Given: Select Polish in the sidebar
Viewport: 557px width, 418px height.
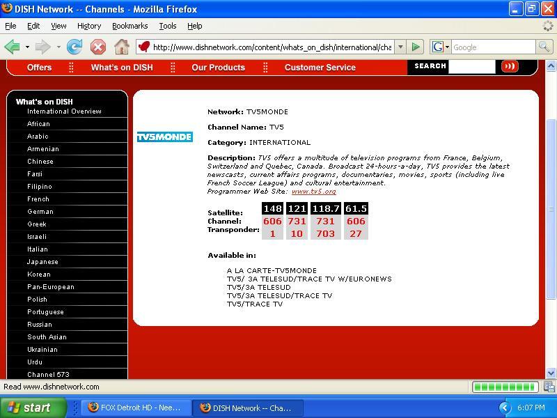Looking at the screenshot, I should [x=37, y=300].
